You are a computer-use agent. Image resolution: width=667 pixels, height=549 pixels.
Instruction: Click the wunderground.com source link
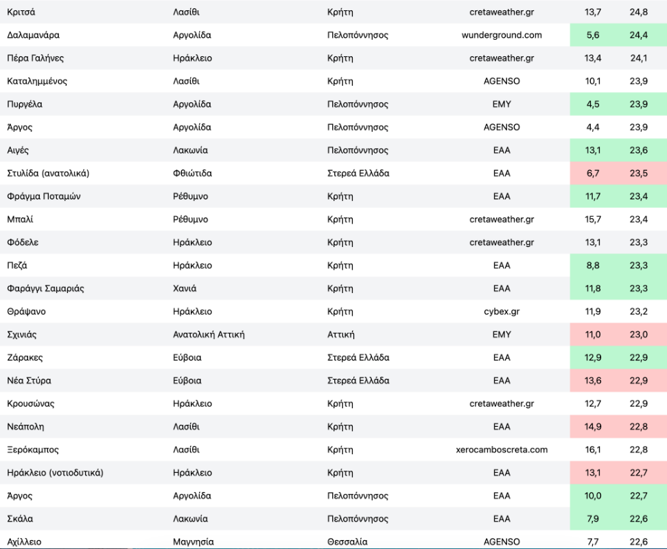pyautogui.click(x=502, y=35)
